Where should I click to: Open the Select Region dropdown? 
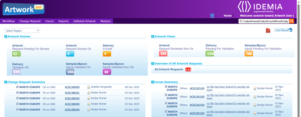click(22, 30)
